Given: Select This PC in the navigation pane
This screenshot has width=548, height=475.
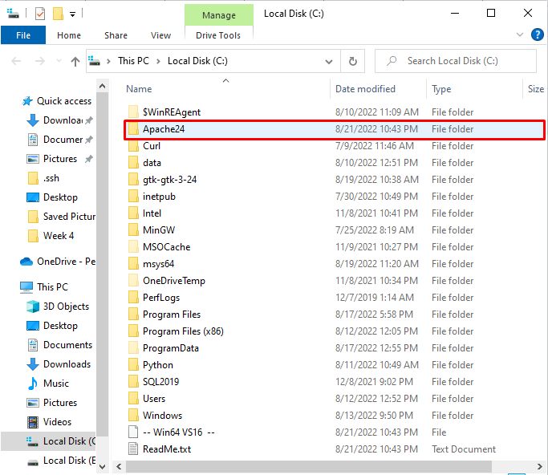Looking at the screenshot, I should (x=44, y=287).
